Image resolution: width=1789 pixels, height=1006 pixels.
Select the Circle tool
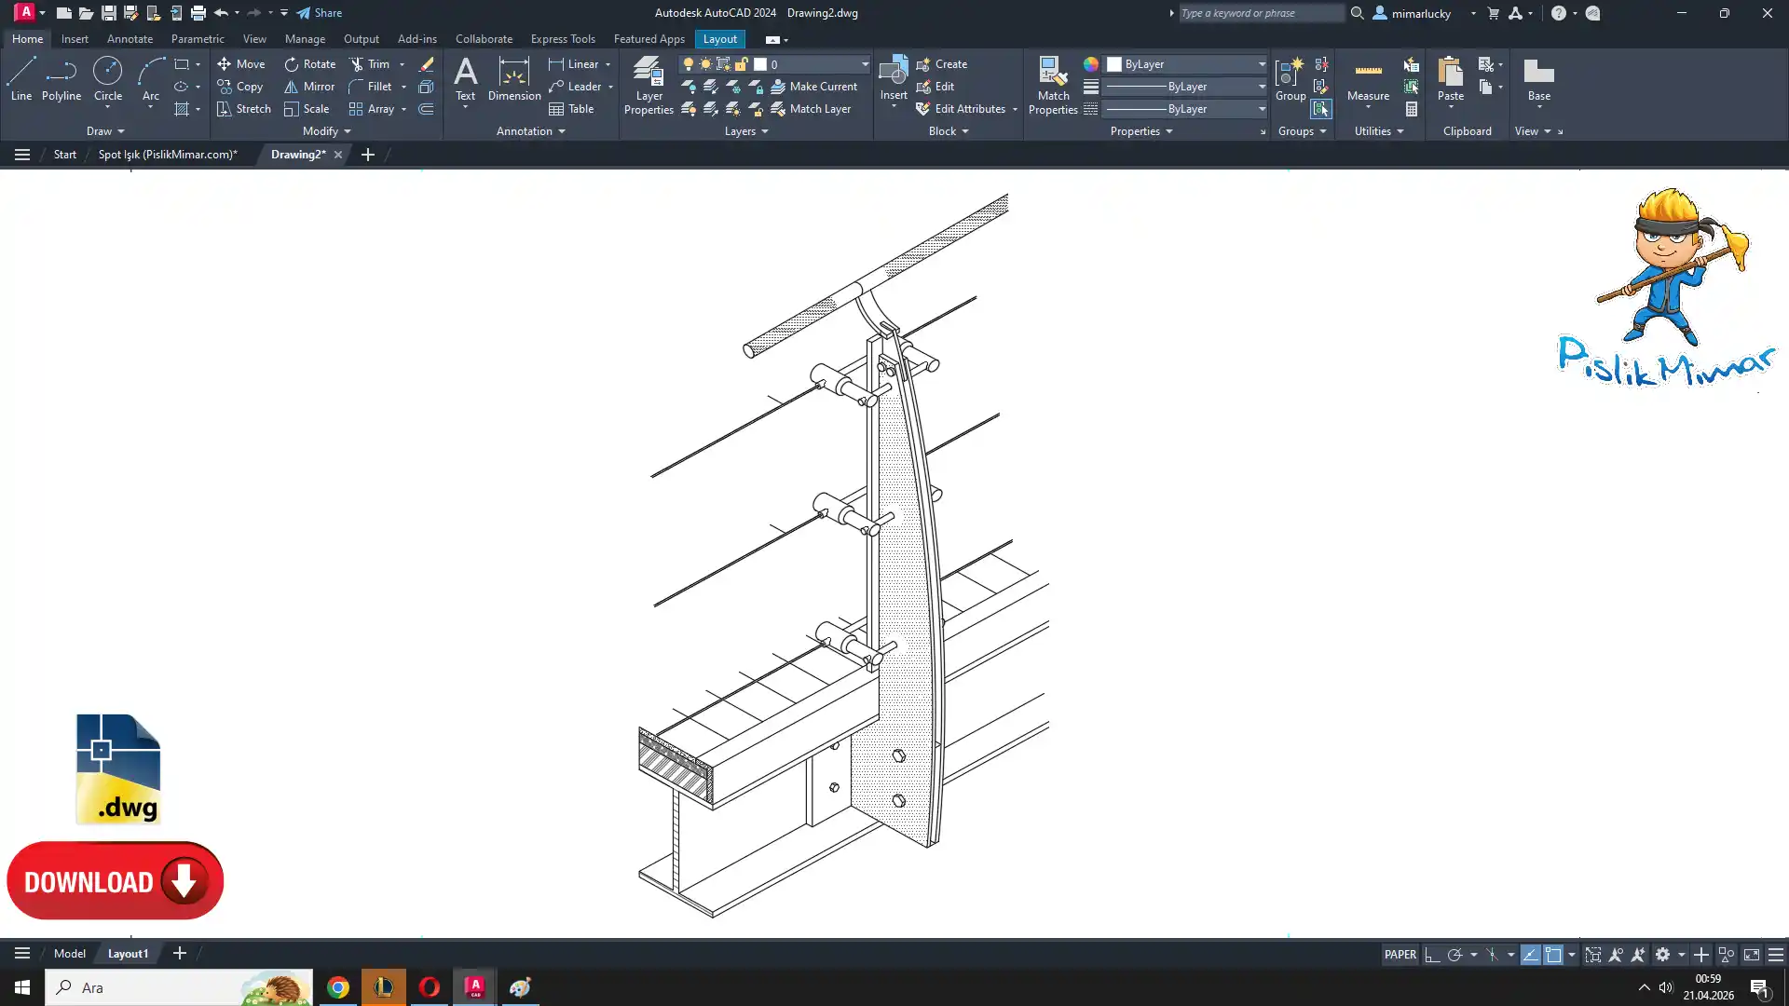(x=107, y=78)
